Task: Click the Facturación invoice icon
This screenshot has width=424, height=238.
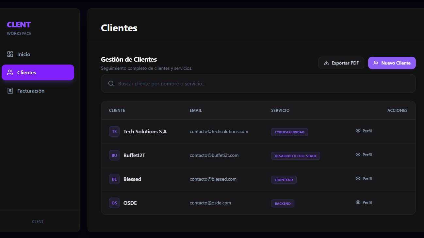Action: (10, 91)
